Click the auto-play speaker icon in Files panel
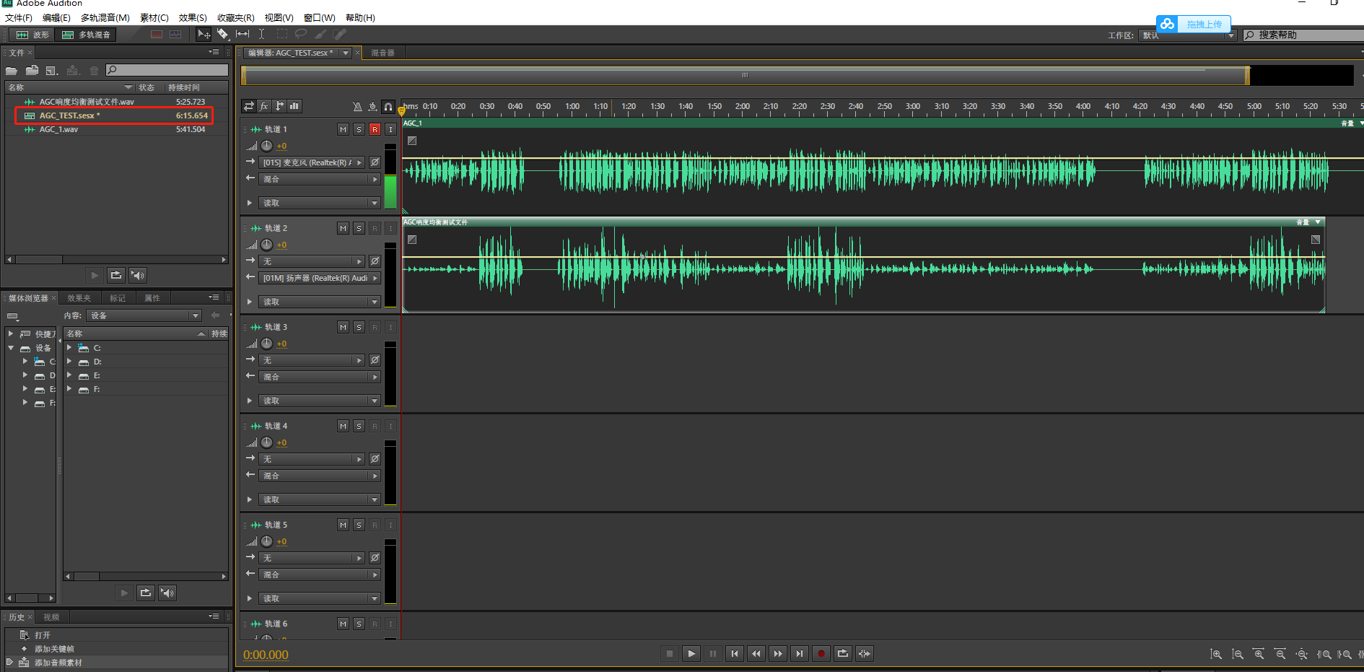 coord(138,275)
